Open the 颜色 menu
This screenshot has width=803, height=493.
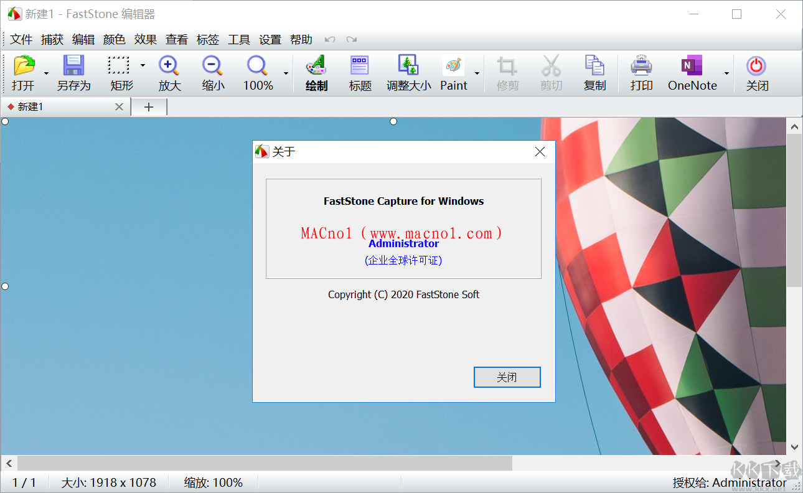(115, 40)
